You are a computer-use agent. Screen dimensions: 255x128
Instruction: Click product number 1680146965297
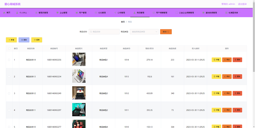(54, 110)
